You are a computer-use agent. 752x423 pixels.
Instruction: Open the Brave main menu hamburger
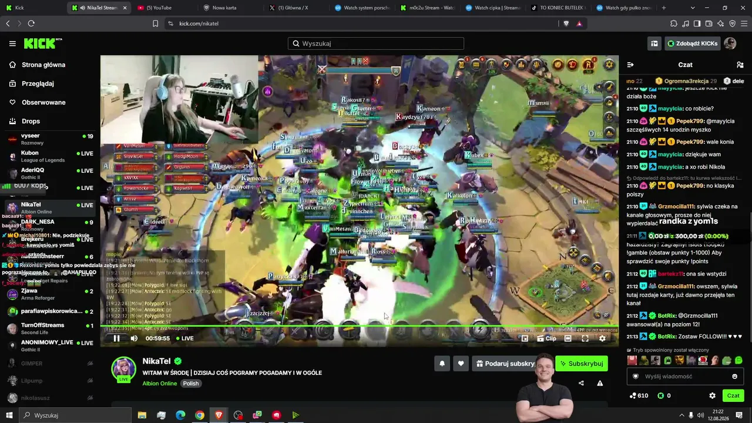click(744, 23)
